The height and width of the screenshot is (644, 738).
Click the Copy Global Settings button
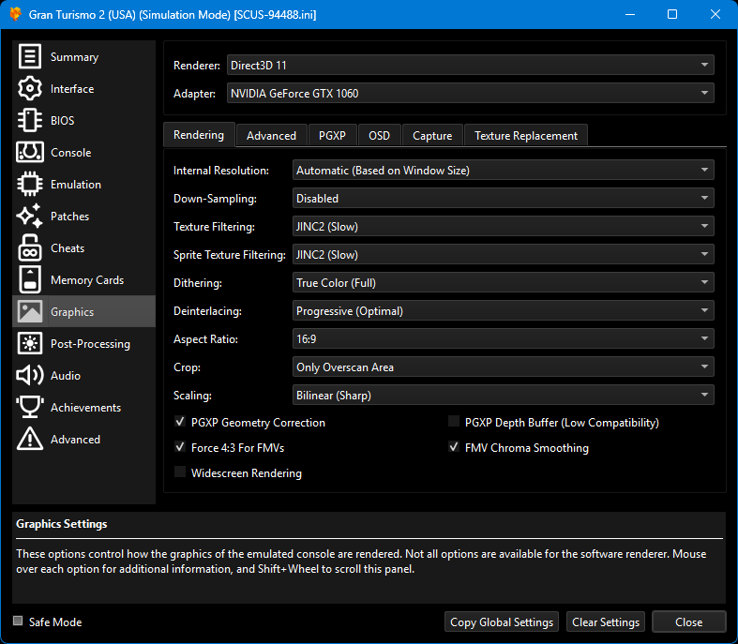[502, 622]
